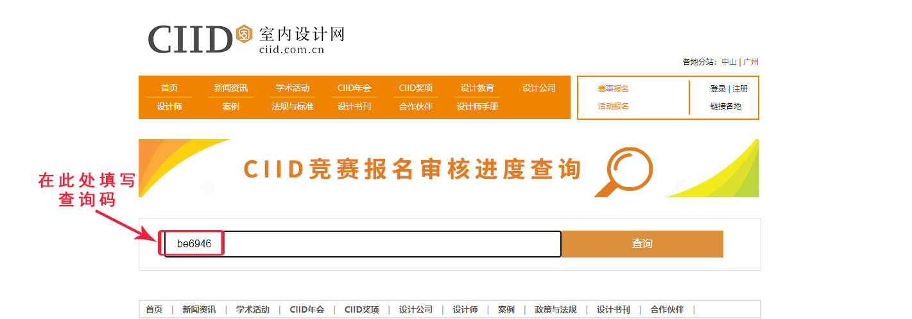The width and height of the screenshot is (912, 319).
Task: Open 新闻资讯 in the orange nav bar
Action: (x=231, y=88)
